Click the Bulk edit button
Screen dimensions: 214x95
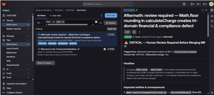tap(112, 29)
